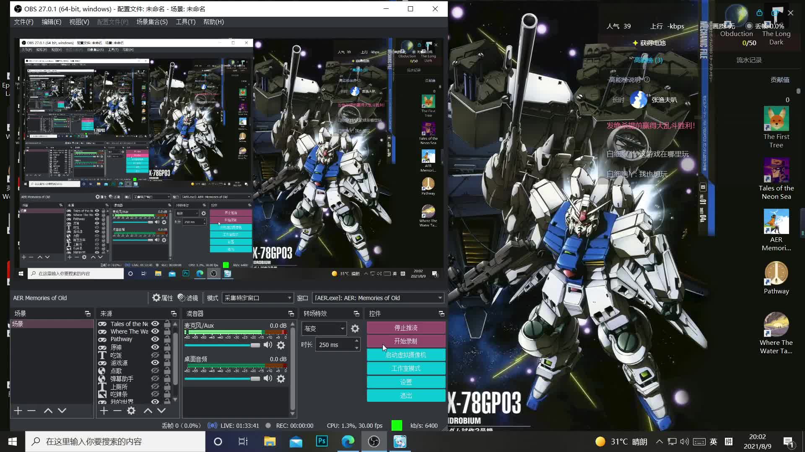Adjust the 麦克风/Aux volume slider
Screen dimensions: 805x452
click(x=222, y=345)
